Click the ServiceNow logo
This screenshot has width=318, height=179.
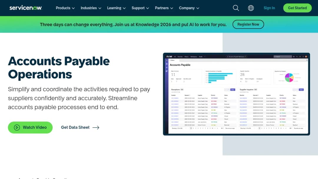click(x=26, y=8)
